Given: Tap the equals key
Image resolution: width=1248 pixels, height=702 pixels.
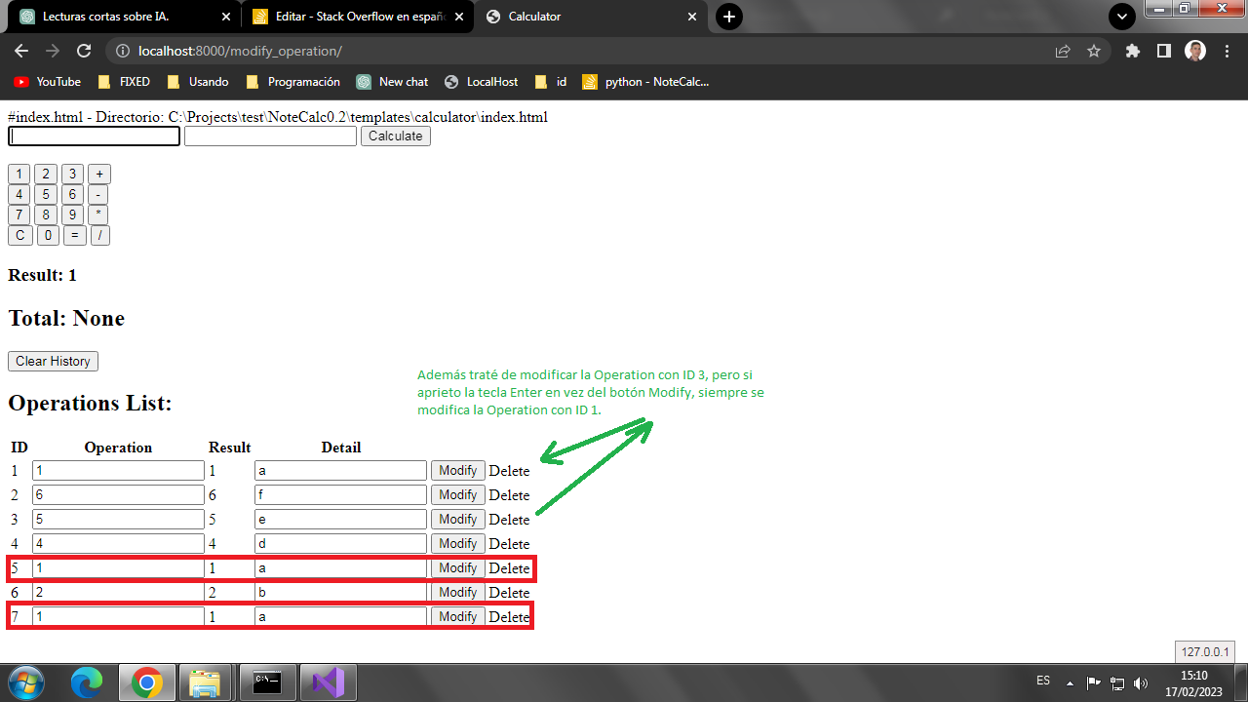Looking at the screenshot, I should pos(75,235).
